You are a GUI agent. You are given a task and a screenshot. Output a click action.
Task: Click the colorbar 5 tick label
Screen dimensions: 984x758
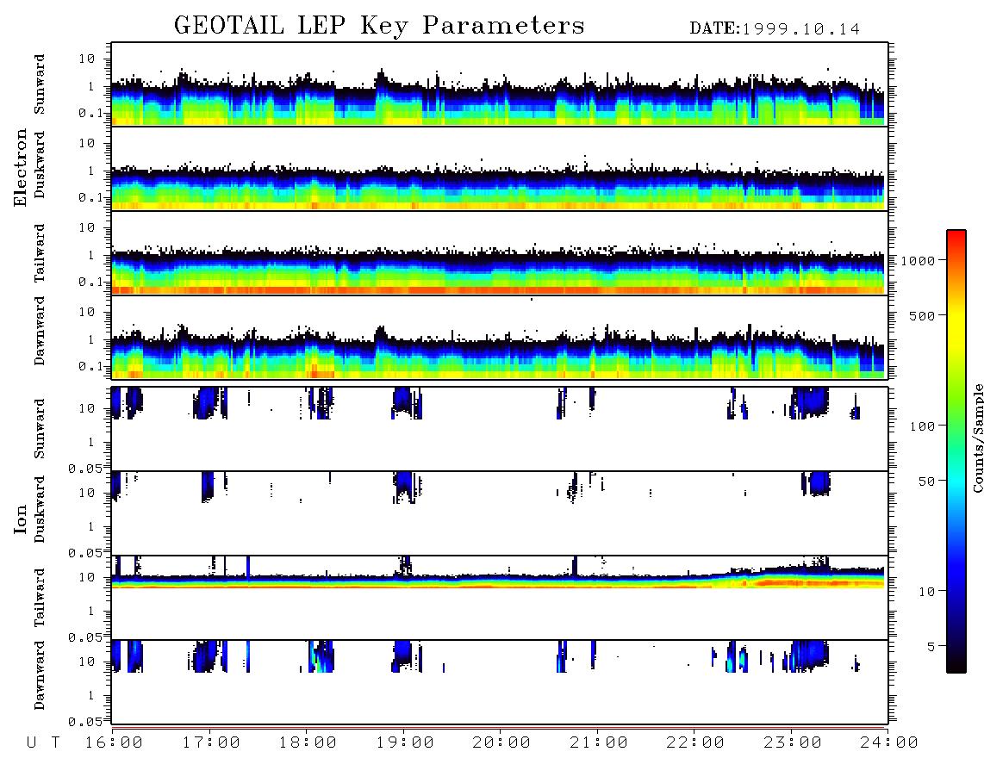[x=931, y=646]
